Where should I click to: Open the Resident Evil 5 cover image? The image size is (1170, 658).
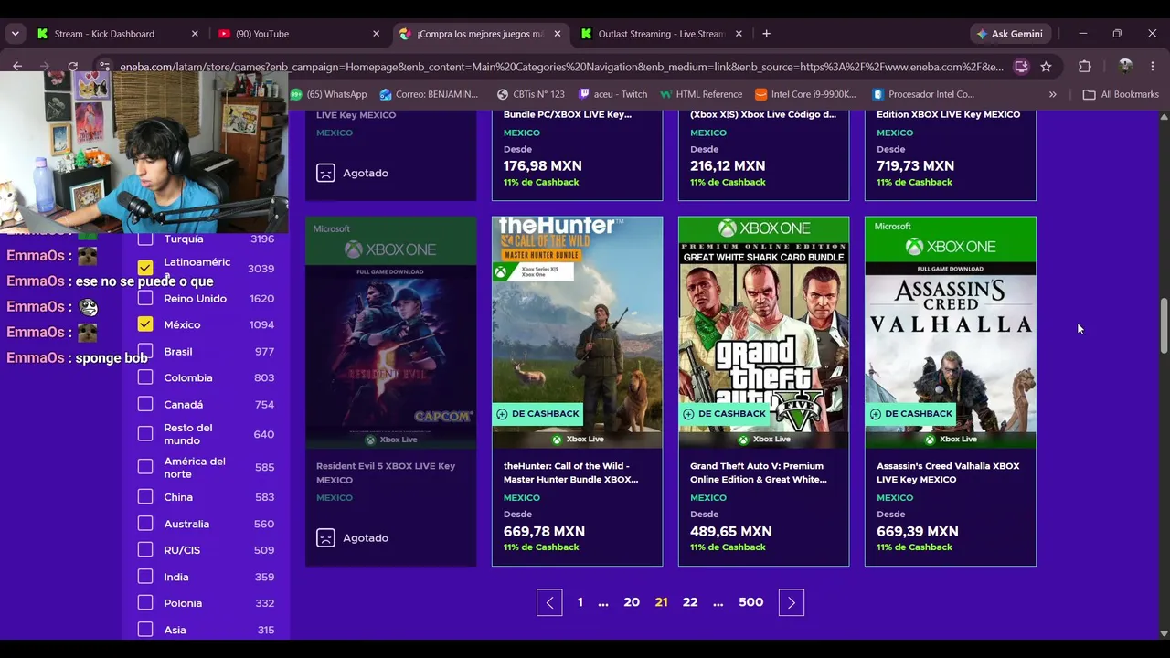click(390, 333)
